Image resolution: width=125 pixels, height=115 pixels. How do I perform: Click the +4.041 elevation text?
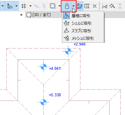55,68
